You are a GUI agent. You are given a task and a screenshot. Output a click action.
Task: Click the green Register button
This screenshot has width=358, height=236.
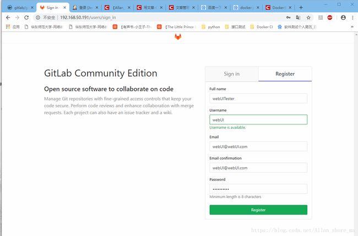click(x=258, y=210)
